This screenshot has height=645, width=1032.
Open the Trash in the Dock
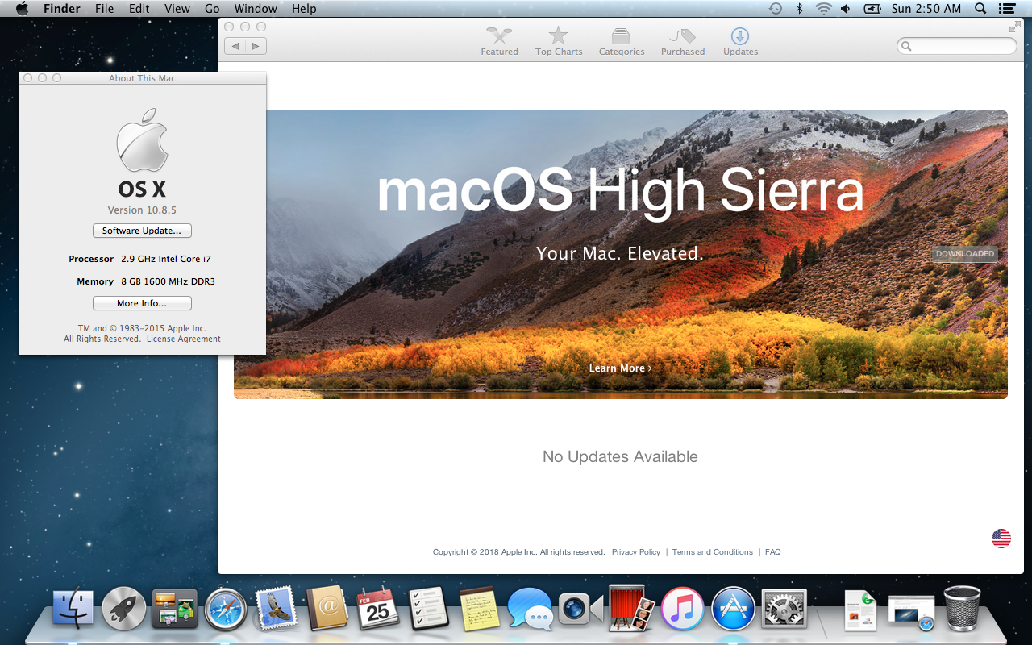(x=962, y=609)
